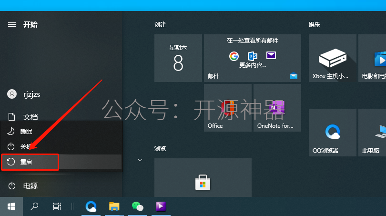
Task: Click the purple envelope icon in mail tile
Action: [271, 55]
